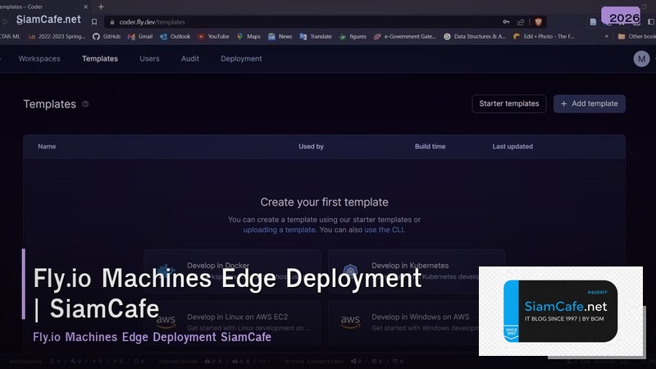Select the Develop in Linux on AWS EC2 card

tap(232, 322)
